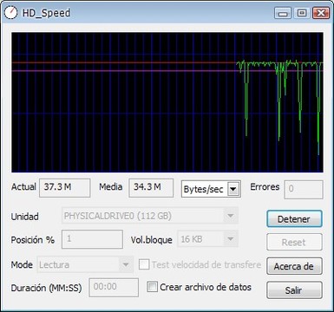Click the Posición % input field

(x=92, y=239)
